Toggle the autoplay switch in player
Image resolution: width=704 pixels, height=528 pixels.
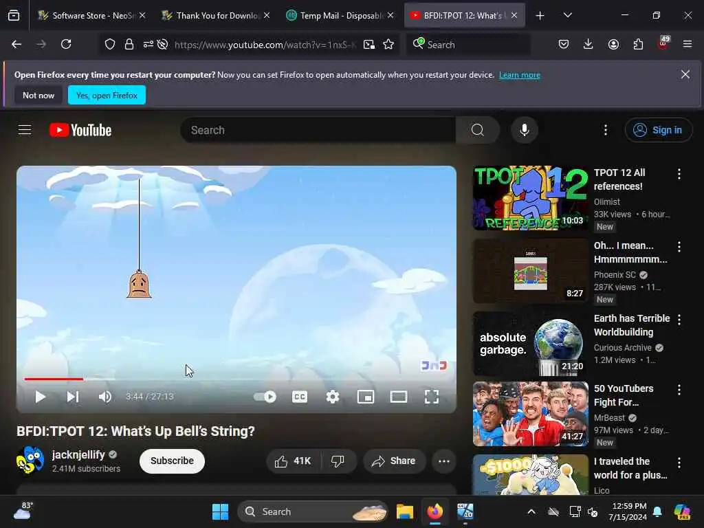click(x=265, y=397)
